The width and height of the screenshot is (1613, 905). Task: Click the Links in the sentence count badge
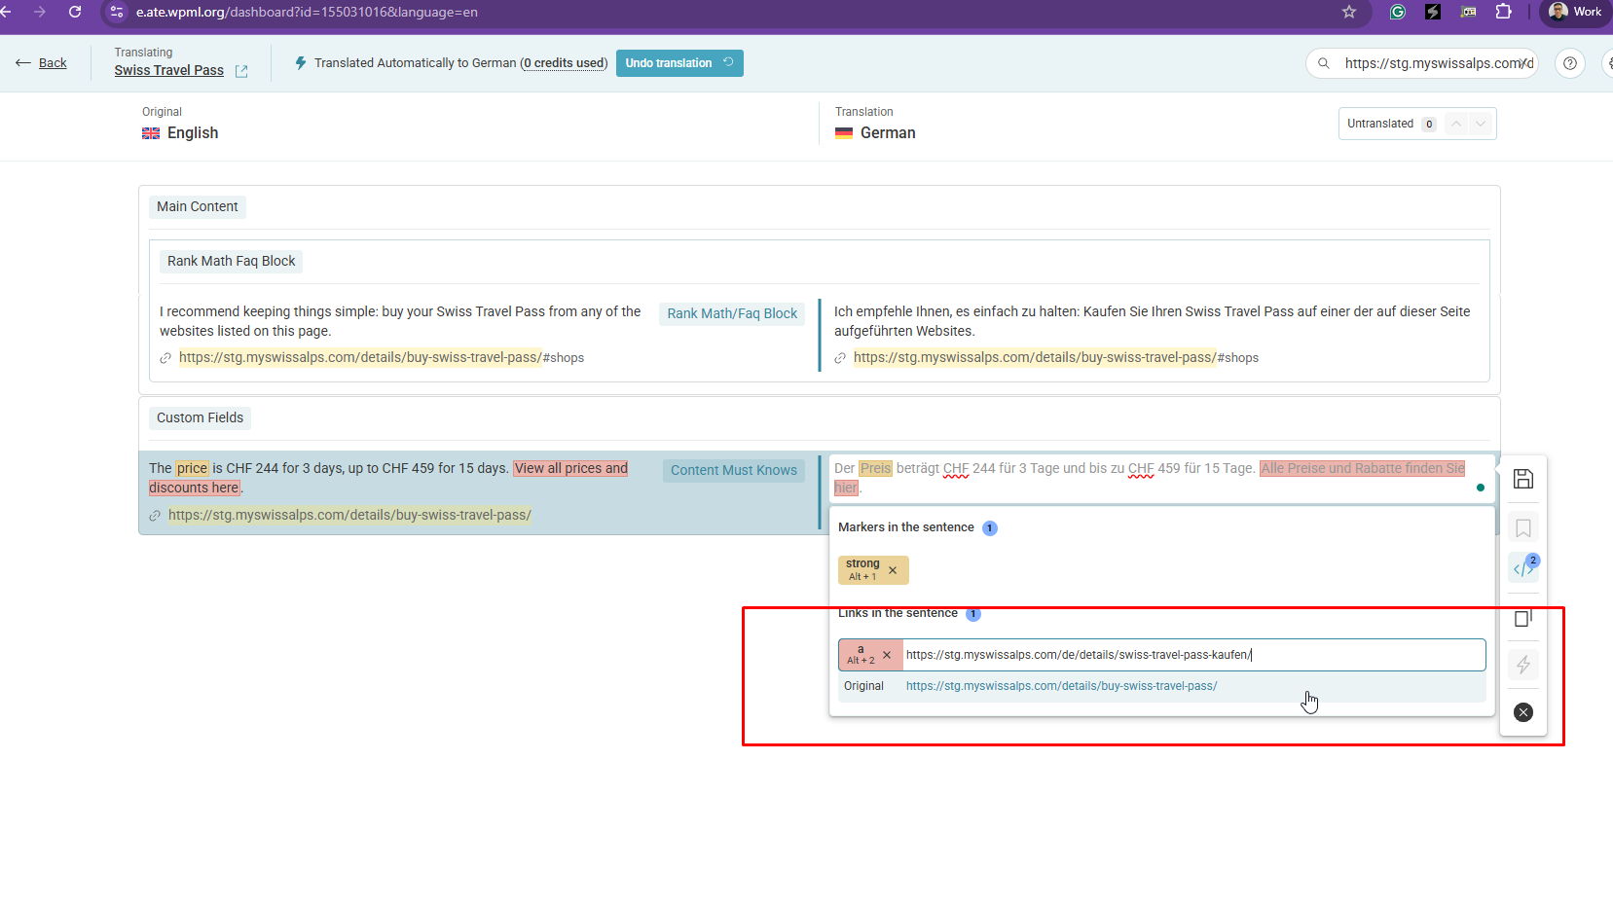click(x=972, y=614)
